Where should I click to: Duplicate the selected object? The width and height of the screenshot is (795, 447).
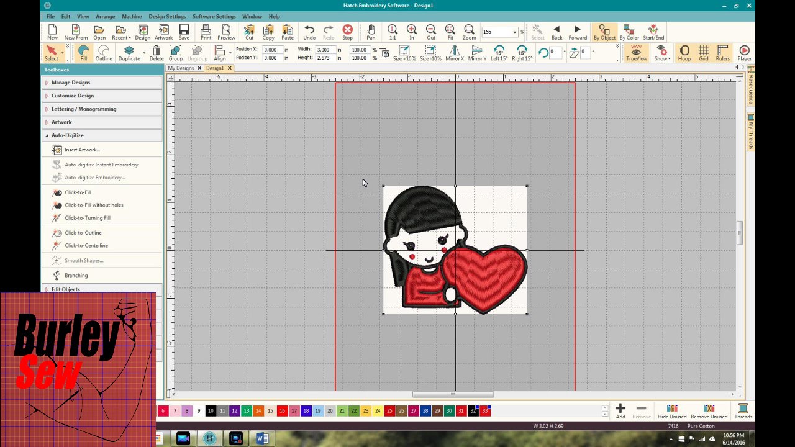[129, 53]
